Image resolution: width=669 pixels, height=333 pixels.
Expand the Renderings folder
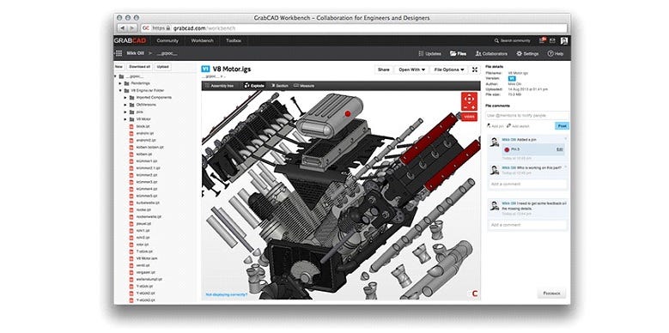point(121,83)
